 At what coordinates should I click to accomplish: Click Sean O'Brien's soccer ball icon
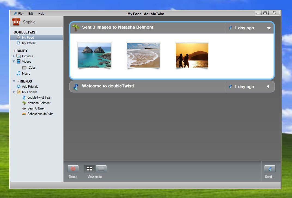tap(24, 108)
